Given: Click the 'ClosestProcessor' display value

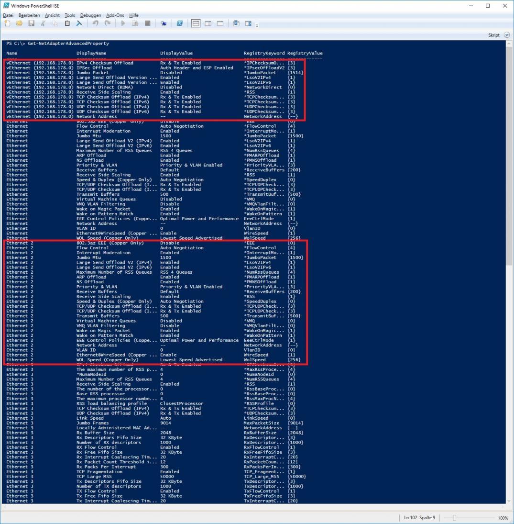Looking at the screenshot, I should [182, 404].
